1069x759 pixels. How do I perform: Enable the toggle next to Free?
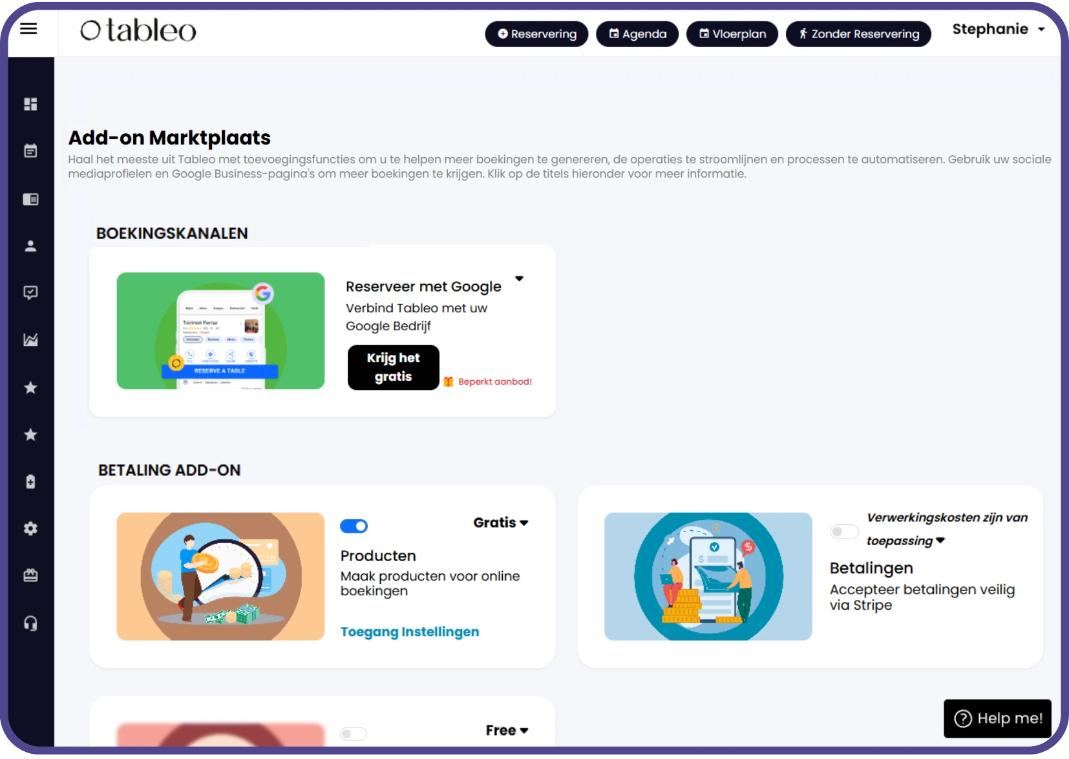(354, 734)
